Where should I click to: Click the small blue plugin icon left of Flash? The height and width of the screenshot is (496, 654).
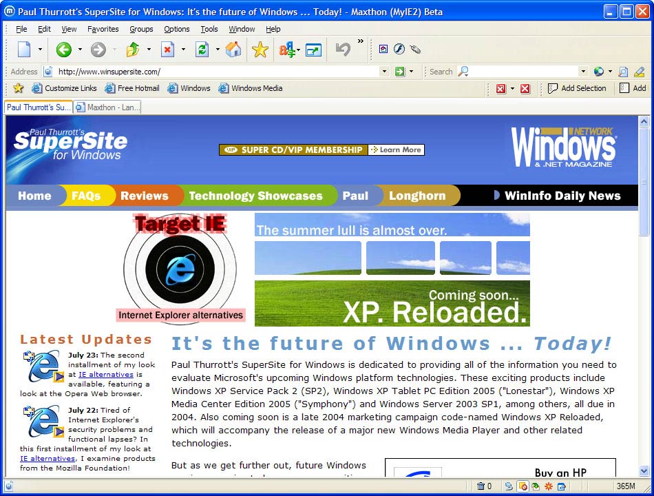point(383,49)
